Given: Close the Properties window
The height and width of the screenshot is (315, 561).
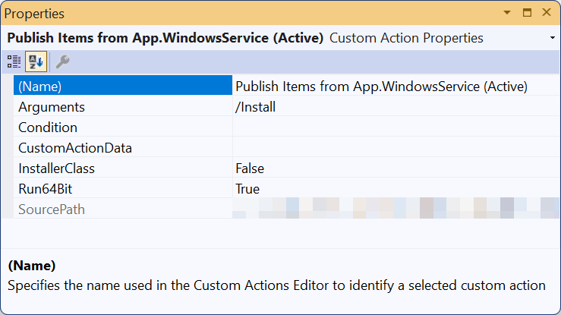Looking at the screenshot, I should (x=547, y=14).
